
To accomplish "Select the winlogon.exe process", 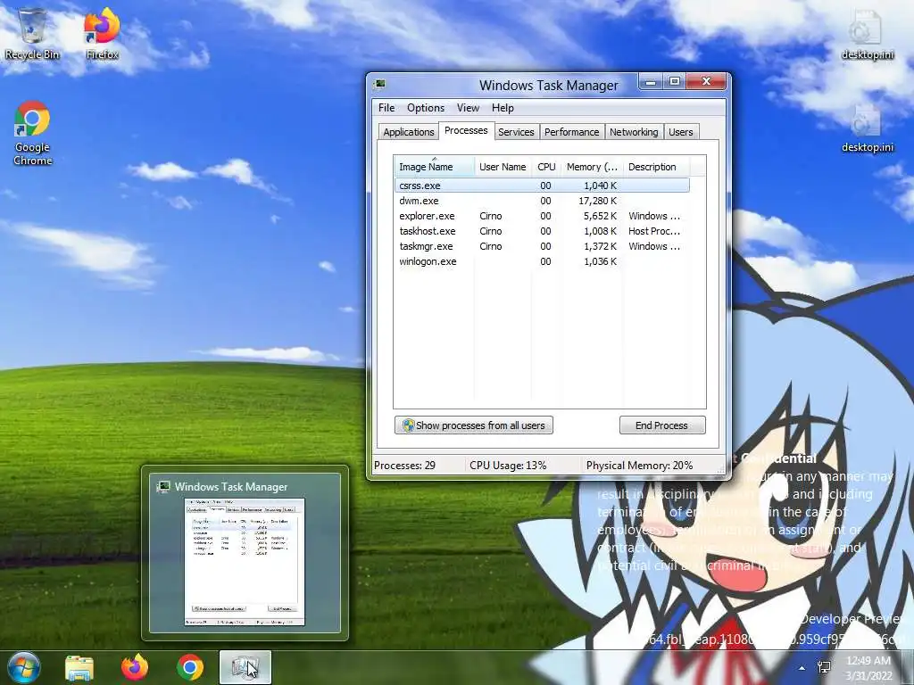I will [x=542, y=261].
